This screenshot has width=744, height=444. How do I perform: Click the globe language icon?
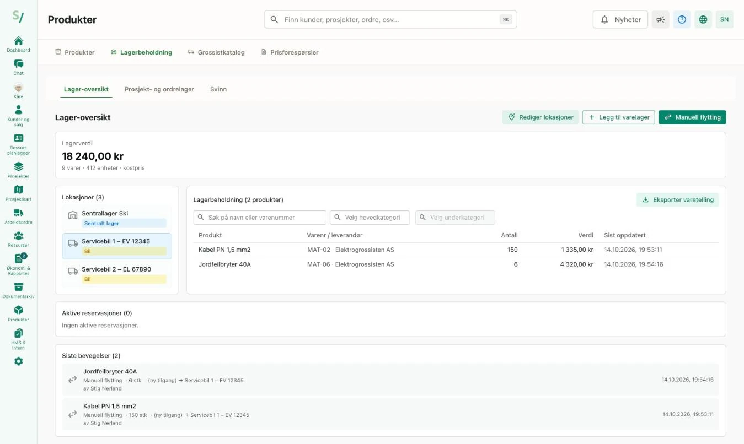click(703, 20)
